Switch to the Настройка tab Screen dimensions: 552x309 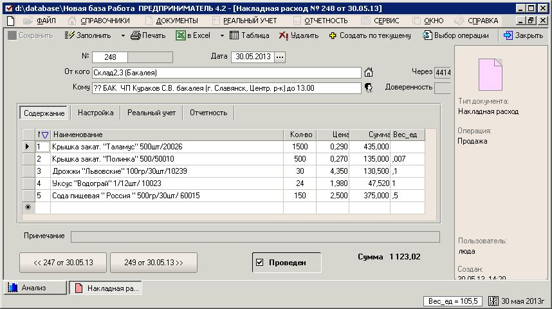[95, 113]
